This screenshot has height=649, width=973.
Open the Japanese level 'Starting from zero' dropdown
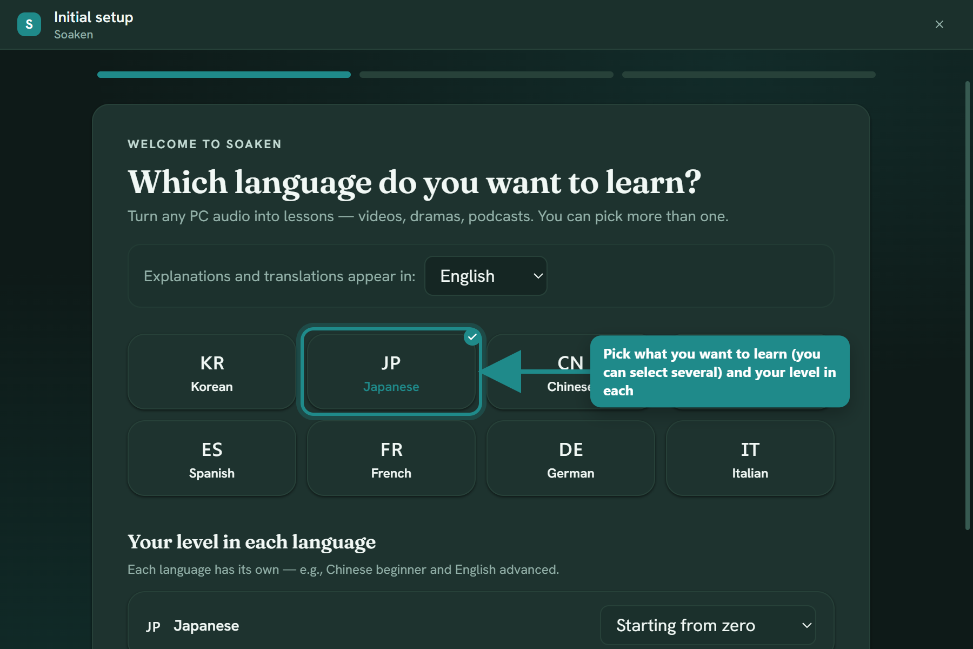708,625
